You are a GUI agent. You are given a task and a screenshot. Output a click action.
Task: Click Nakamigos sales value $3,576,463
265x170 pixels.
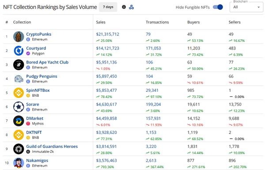pyautogui.click(x=106, y=160)
